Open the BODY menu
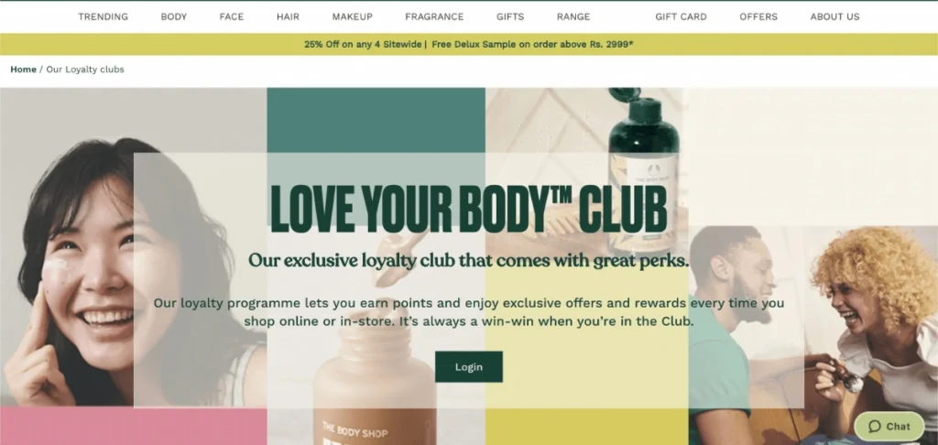This screenshot has height=445, width=938. (x=173, y=16)
